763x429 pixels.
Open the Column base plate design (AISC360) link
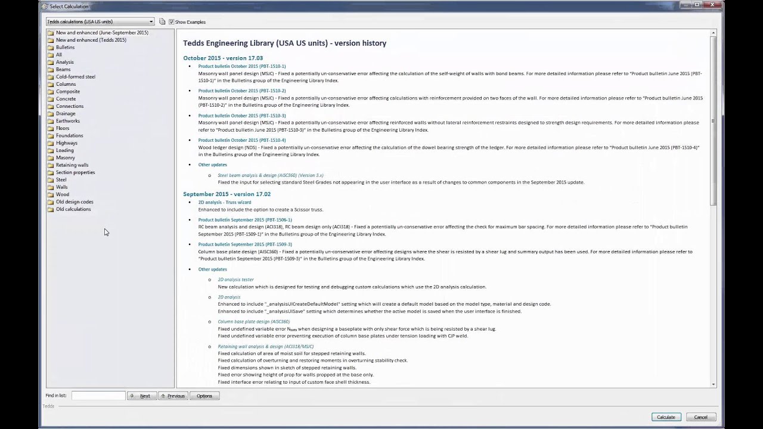click(254, 322)
